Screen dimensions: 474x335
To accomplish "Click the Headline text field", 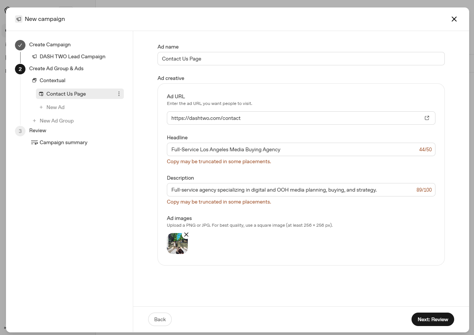I will (301, 149).
